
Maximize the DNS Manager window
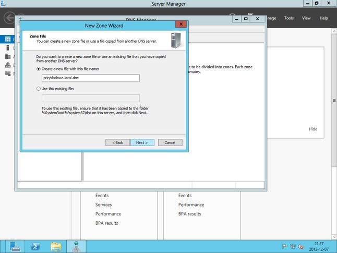point(246,19)
